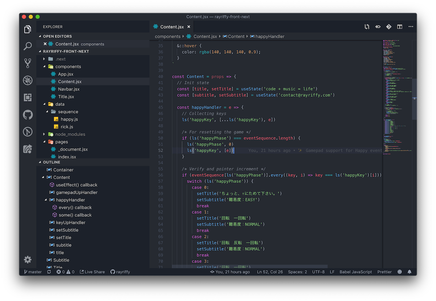Image resolution: width=436 pixels, height=301 pixels.
Task: Toggle file blame eye icon in toolbar
Action: coord(378,27)
